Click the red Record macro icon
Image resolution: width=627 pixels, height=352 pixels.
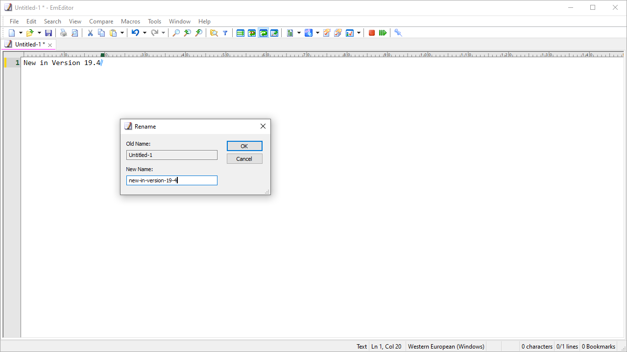pos(372,33)
